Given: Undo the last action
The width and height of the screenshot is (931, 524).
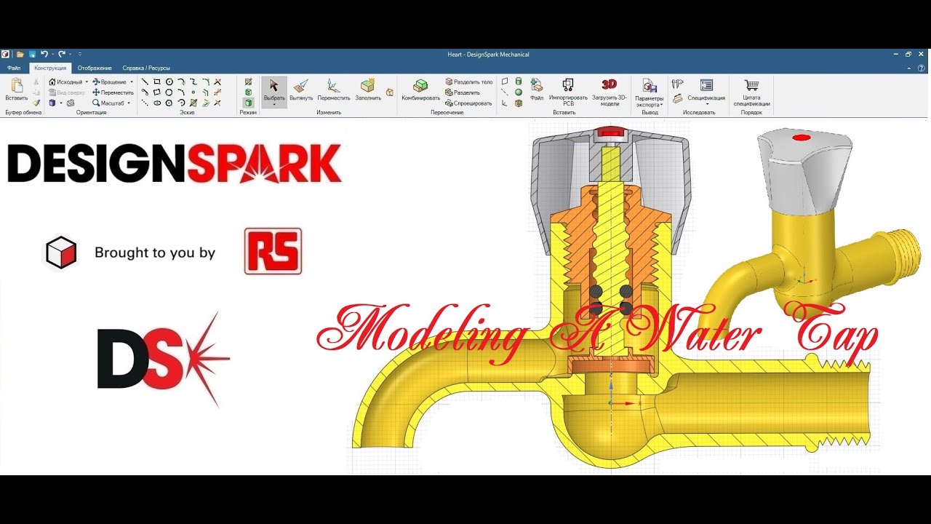Looking at the screenshot, I should click(x=44, y=55).
